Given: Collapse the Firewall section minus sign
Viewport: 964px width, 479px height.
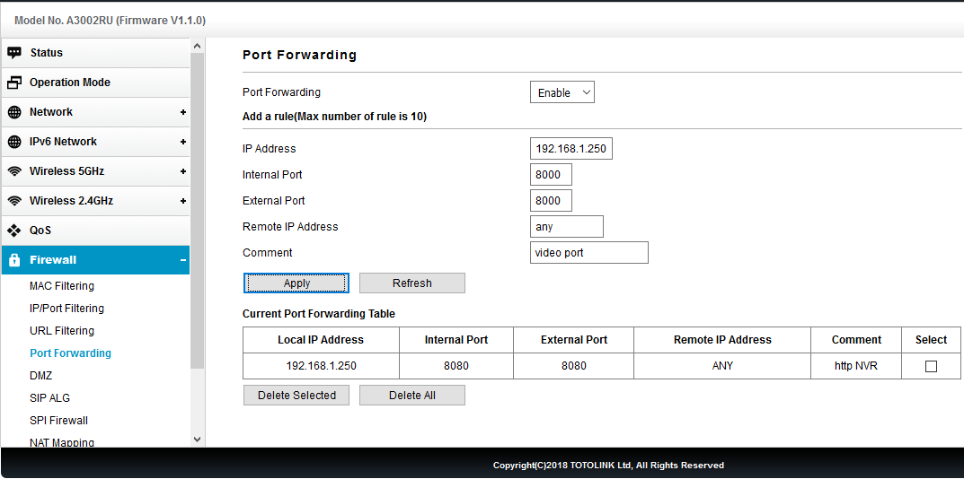Looking at the screenshot, I should [x=182, y=260].
